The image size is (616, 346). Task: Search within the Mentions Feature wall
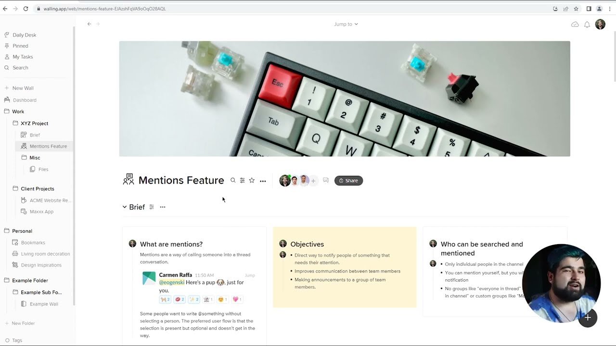click(233, 181)
